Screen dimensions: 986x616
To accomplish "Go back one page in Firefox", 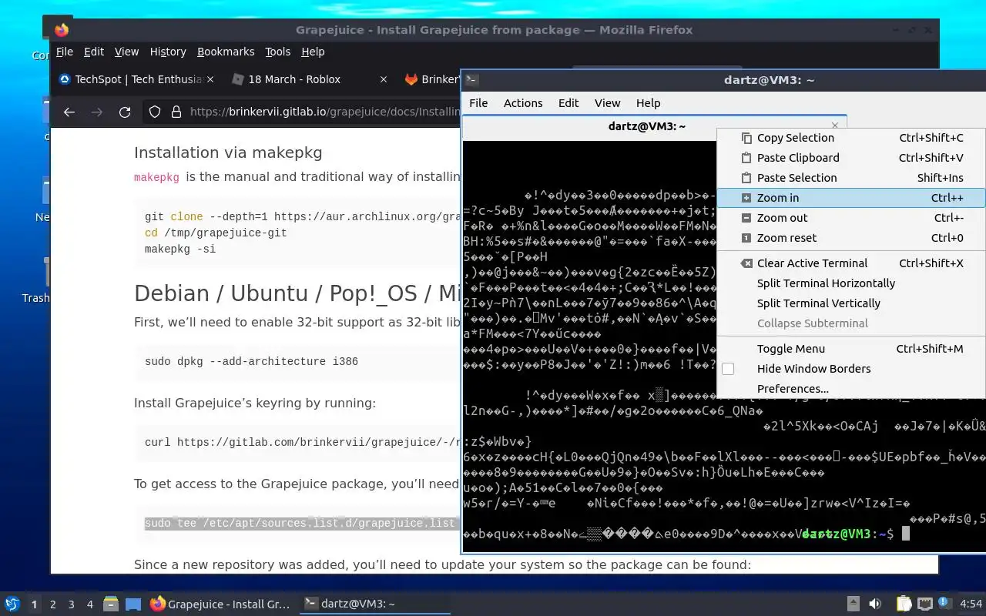I will click(x=69, y=112).
